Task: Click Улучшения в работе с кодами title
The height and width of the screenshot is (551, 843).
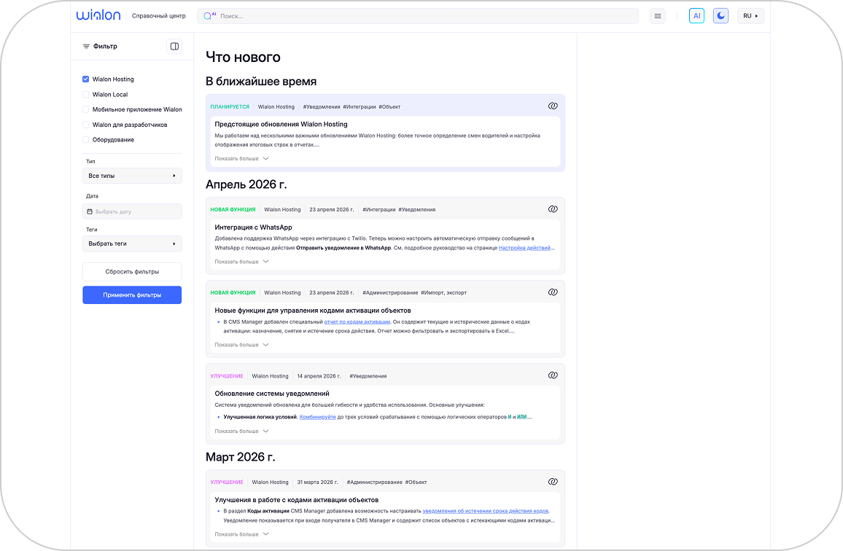Action: coord(297,500)
